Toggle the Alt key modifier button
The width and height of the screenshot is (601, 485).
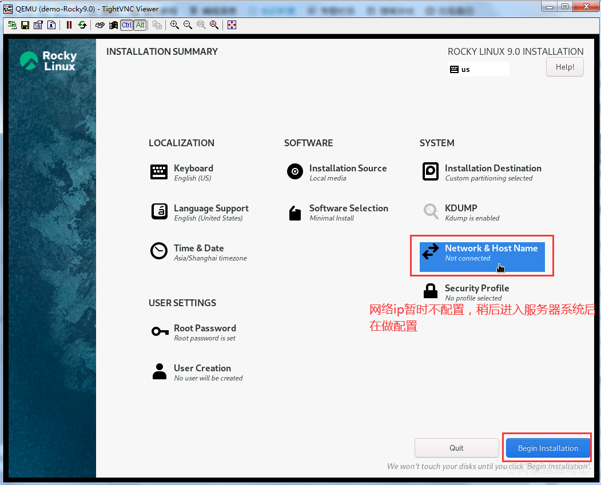pos(140,25)
